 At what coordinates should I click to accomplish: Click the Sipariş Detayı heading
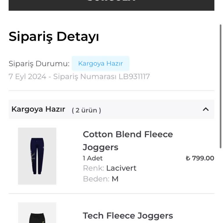click(x=54, y=37)
